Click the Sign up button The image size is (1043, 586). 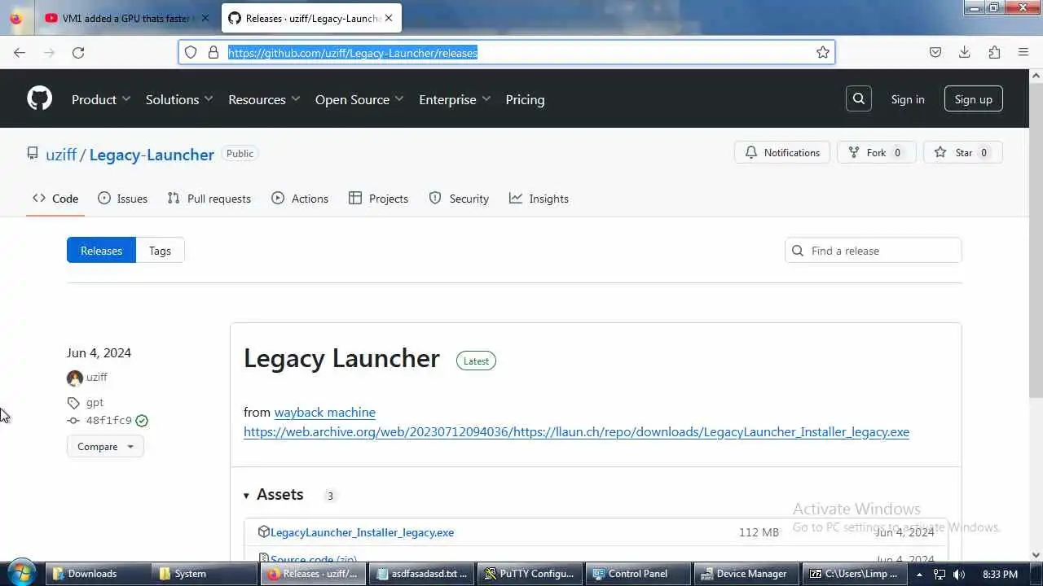(x=974, y=99)
